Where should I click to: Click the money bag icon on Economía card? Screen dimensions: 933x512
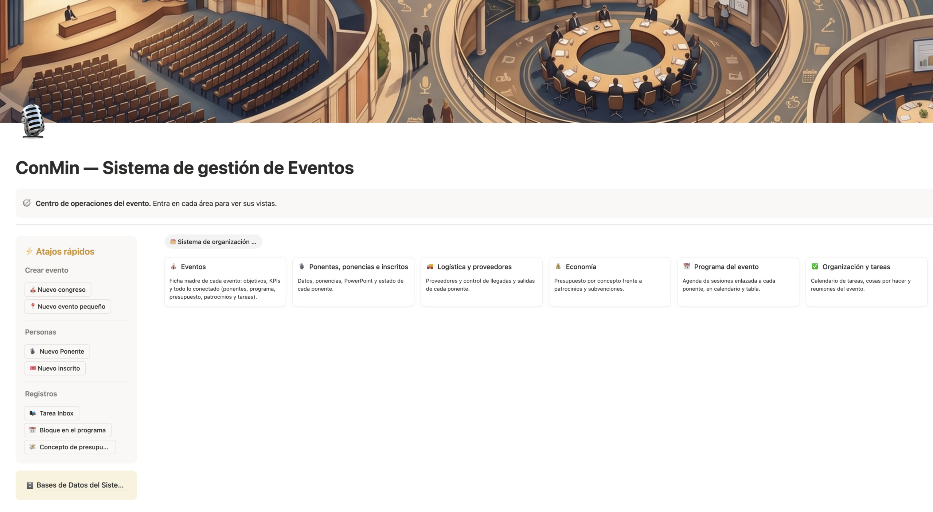558,267
